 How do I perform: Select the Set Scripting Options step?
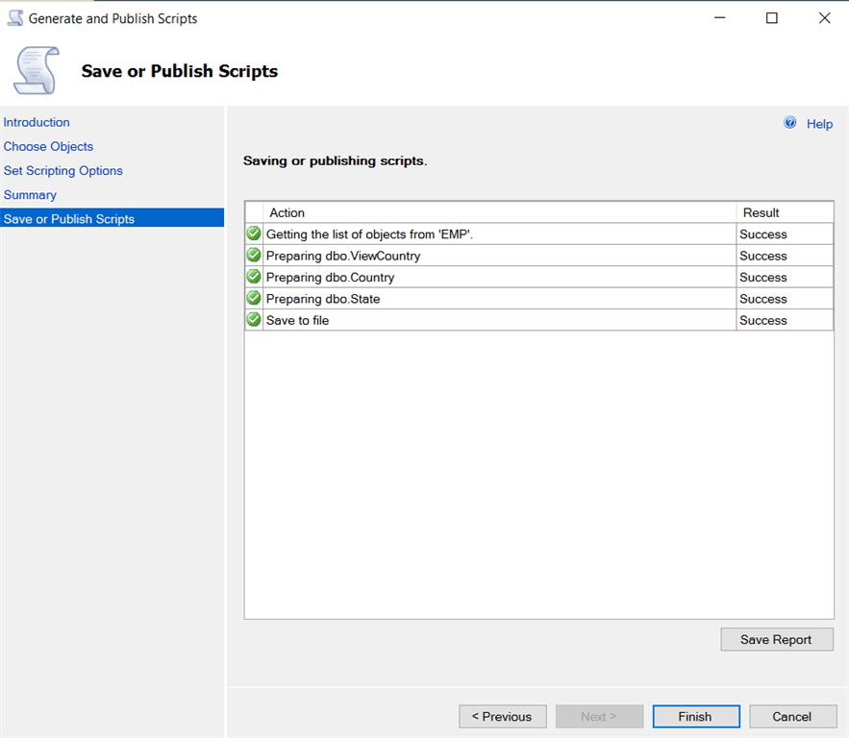(x=62, y=170)
